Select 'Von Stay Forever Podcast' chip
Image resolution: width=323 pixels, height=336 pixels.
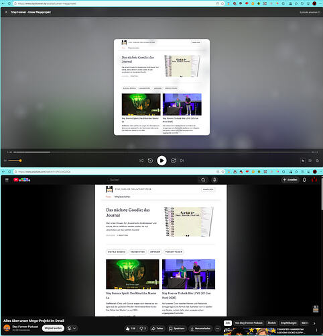249,323
